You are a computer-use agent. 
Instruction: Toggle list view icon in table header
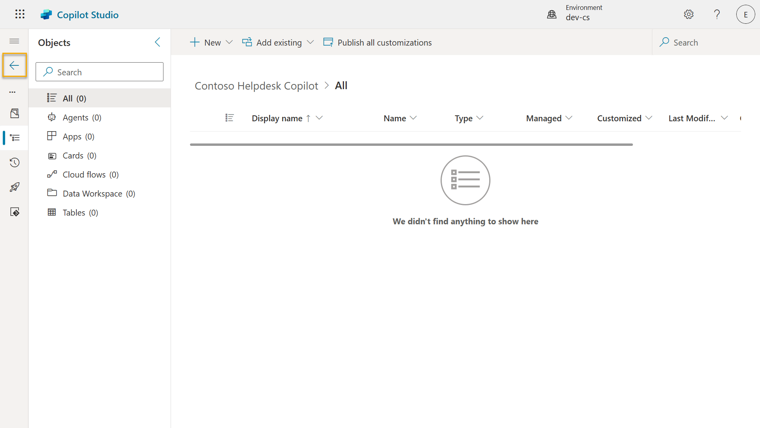(230, 118)
